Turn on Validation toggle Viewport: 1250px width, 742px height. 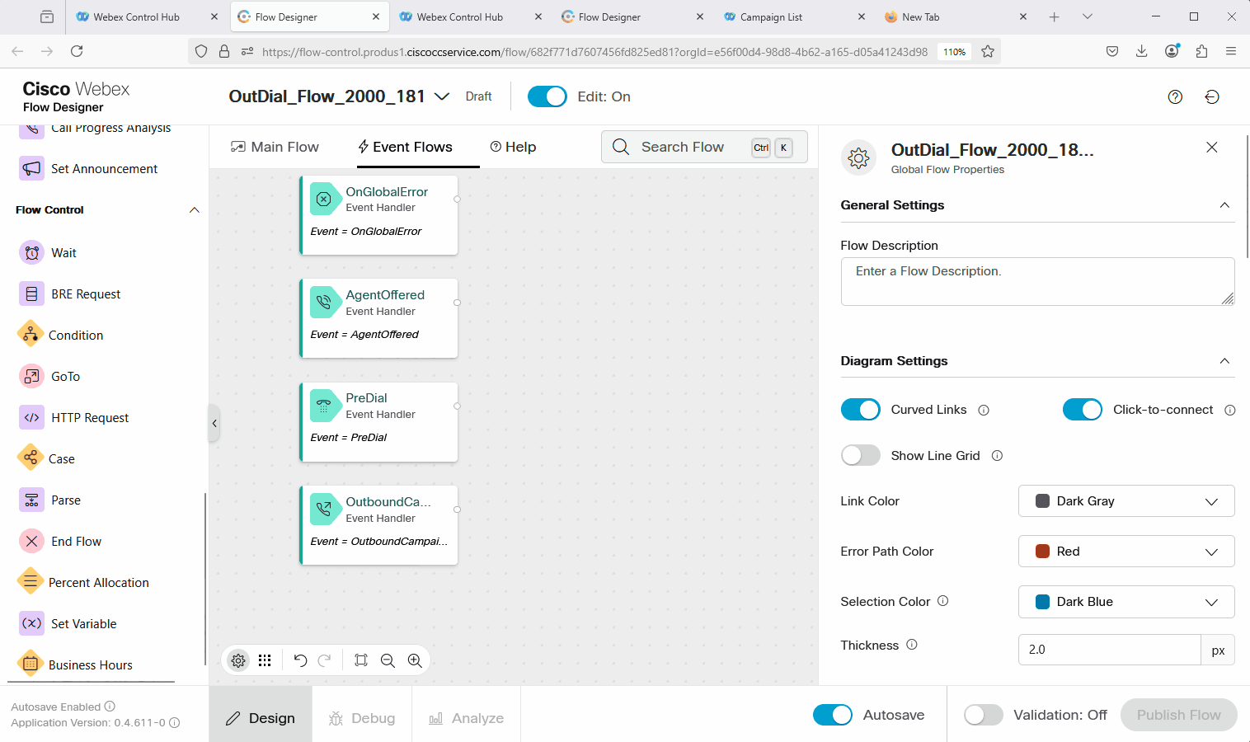983,715
